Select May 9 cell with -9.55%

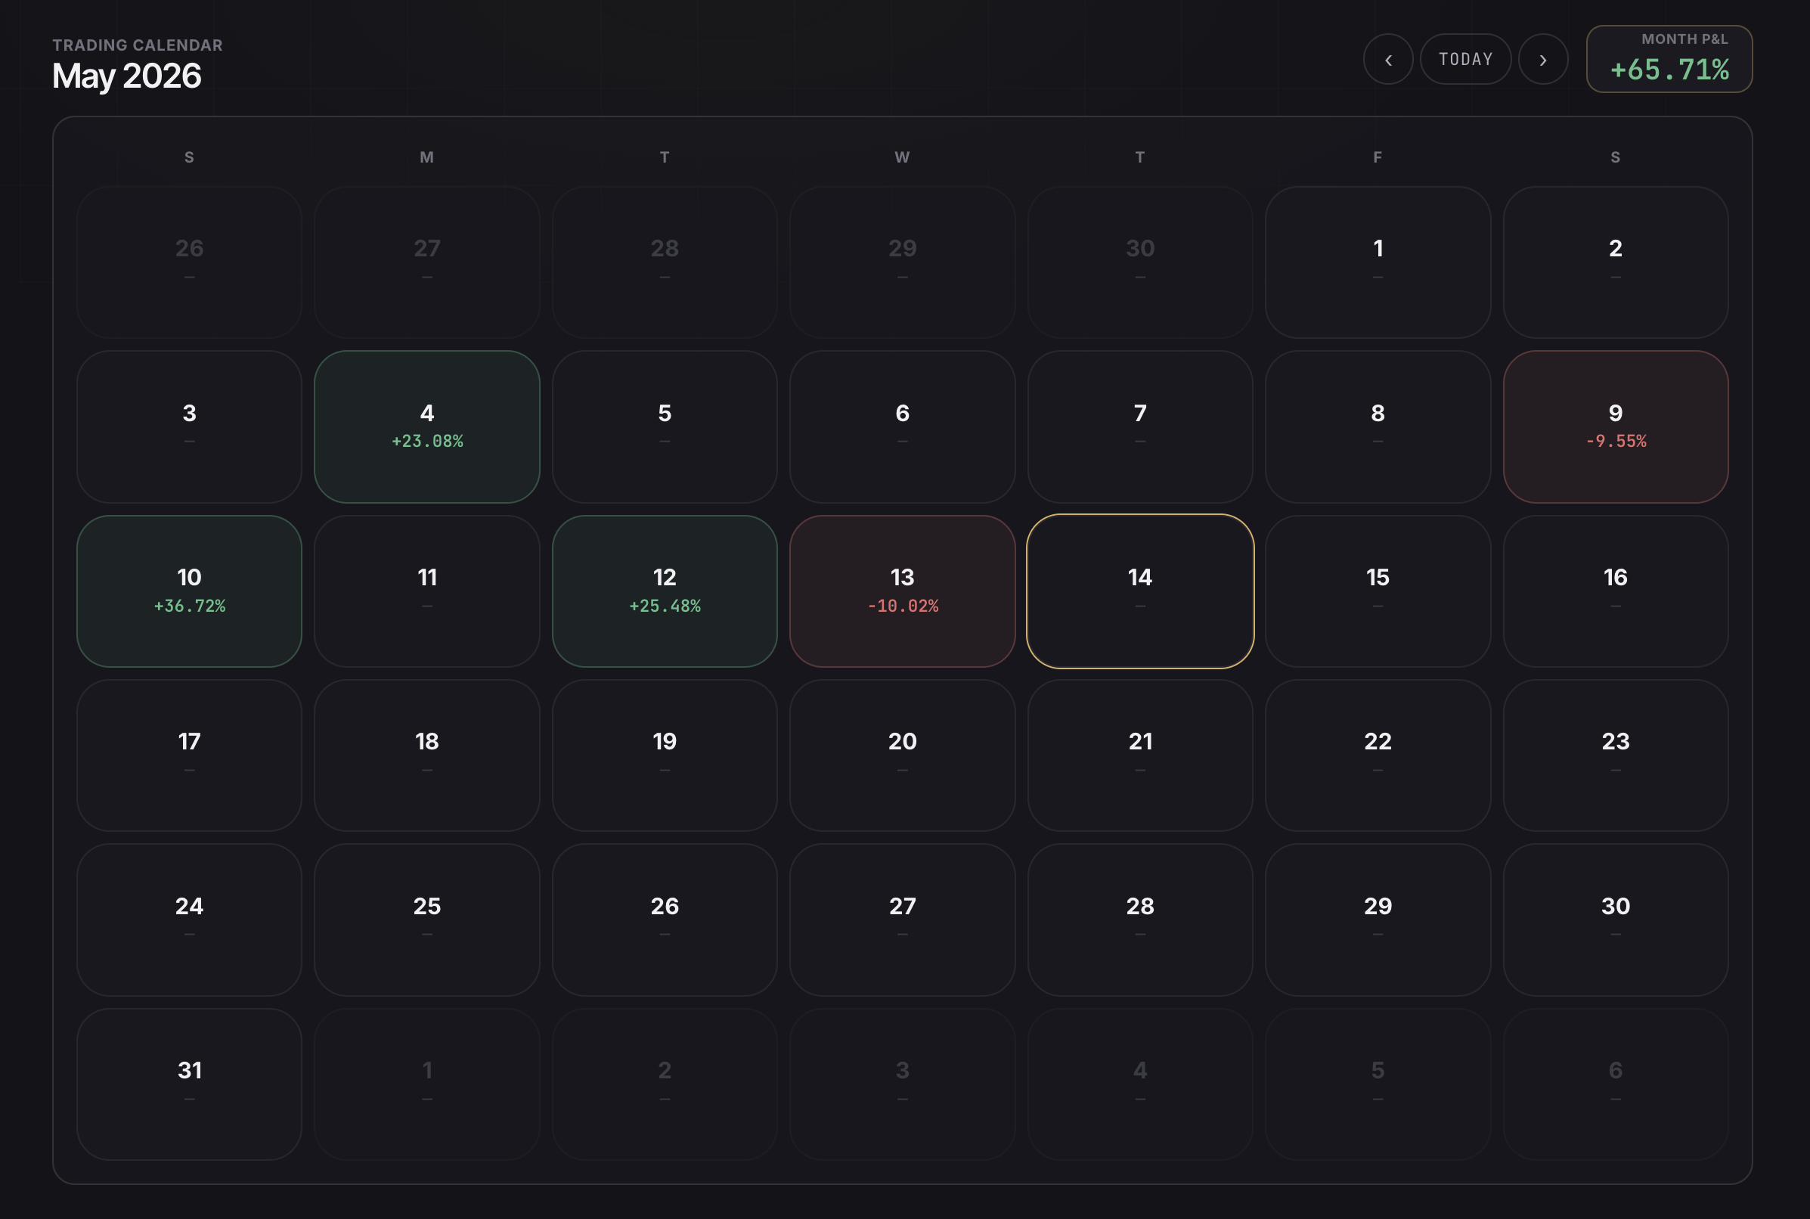pos(1615,426)
